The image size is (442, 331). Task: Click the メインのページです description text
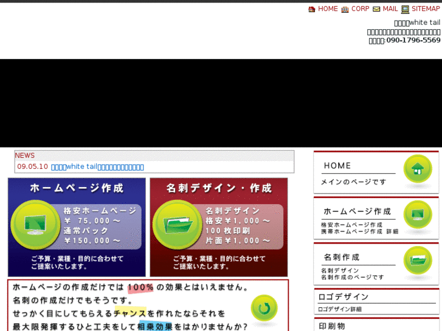click(353, 182)
